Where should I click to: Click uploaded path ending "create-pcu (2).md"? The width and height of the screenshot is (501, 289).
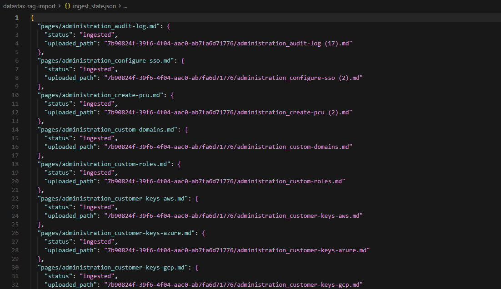(228, 112)
